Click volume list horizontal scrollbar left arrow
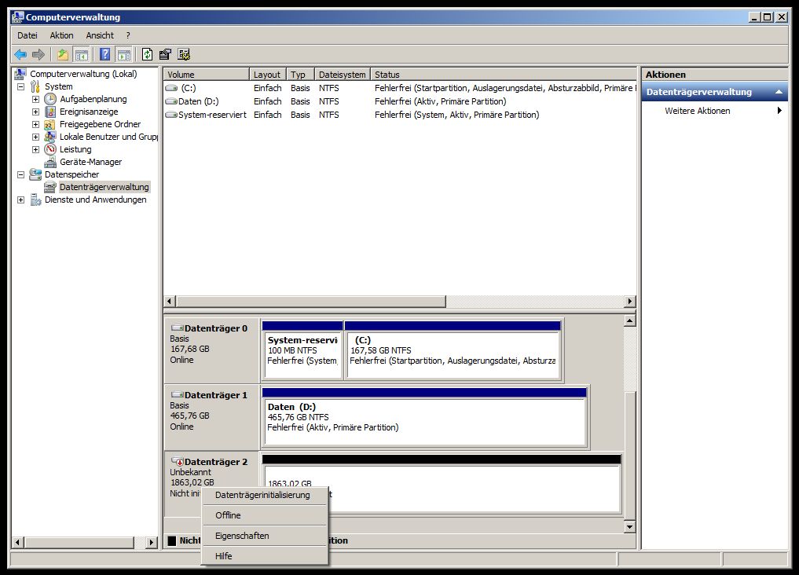 (x=170, y=302)
